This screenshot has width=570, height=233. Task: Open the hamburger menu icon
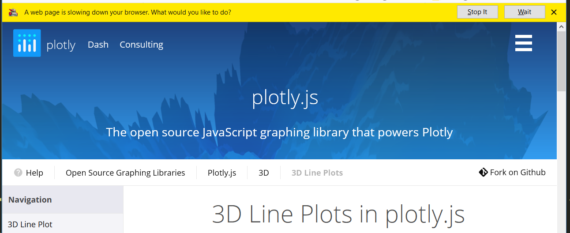[524, 43]
